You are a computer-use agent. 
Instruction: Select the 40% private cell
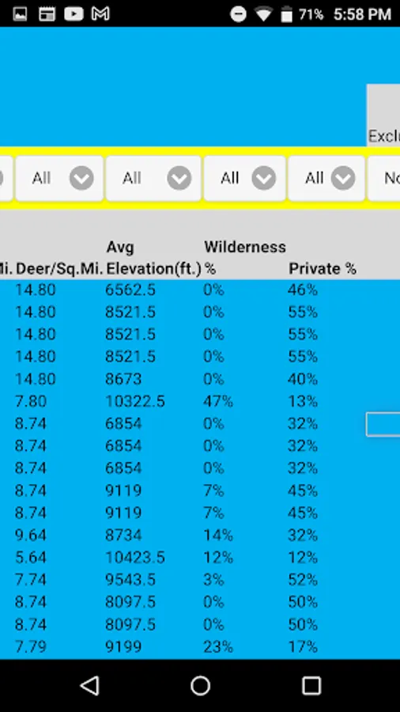point(303,379)
